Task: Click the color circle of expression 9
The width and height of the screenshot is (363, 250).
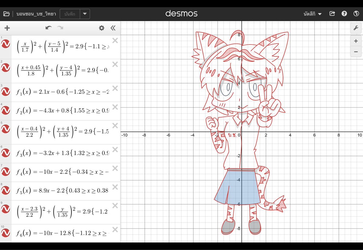Action: point(5,209)
